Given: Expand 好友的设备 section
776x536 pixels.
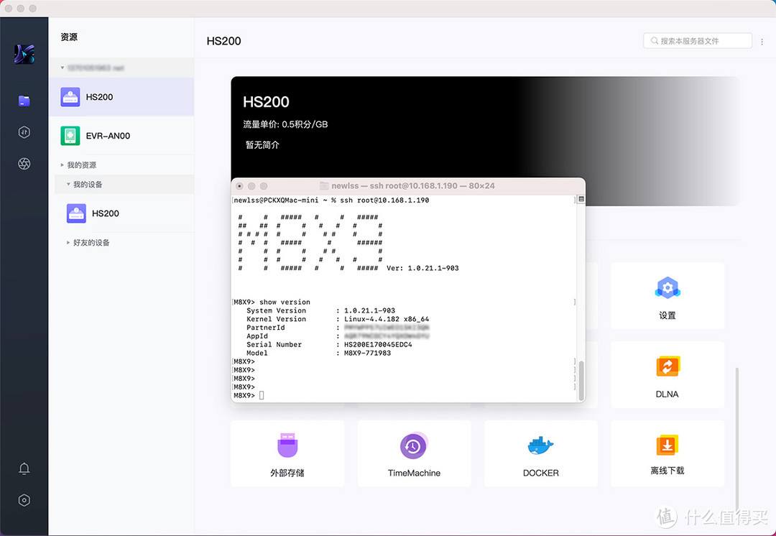Looking at the screenshot, I should 88,243.
